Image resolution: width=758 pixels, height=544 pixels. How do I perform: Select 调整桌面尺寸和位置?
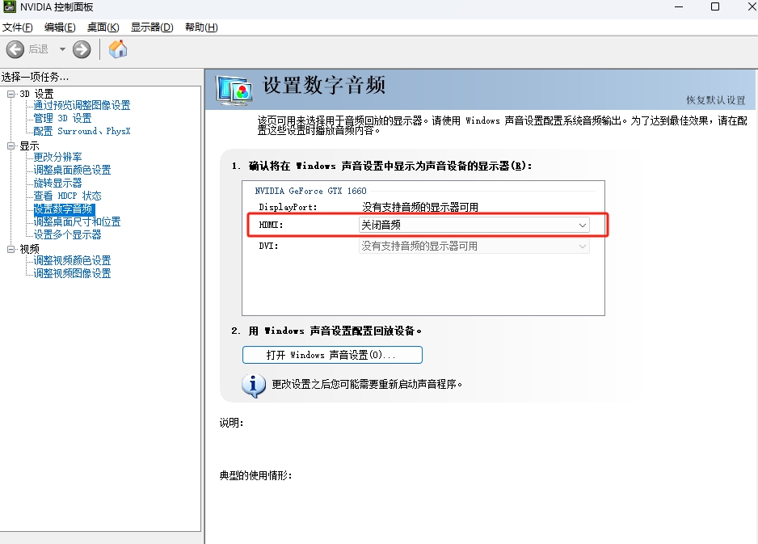click(x=77, y=222)
